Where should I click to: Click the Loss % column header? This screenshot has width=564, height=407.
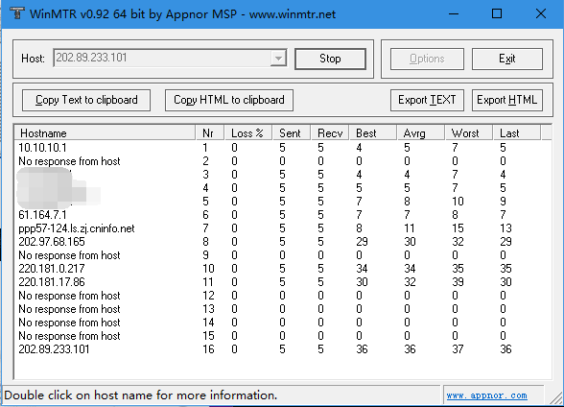(248, 133)
